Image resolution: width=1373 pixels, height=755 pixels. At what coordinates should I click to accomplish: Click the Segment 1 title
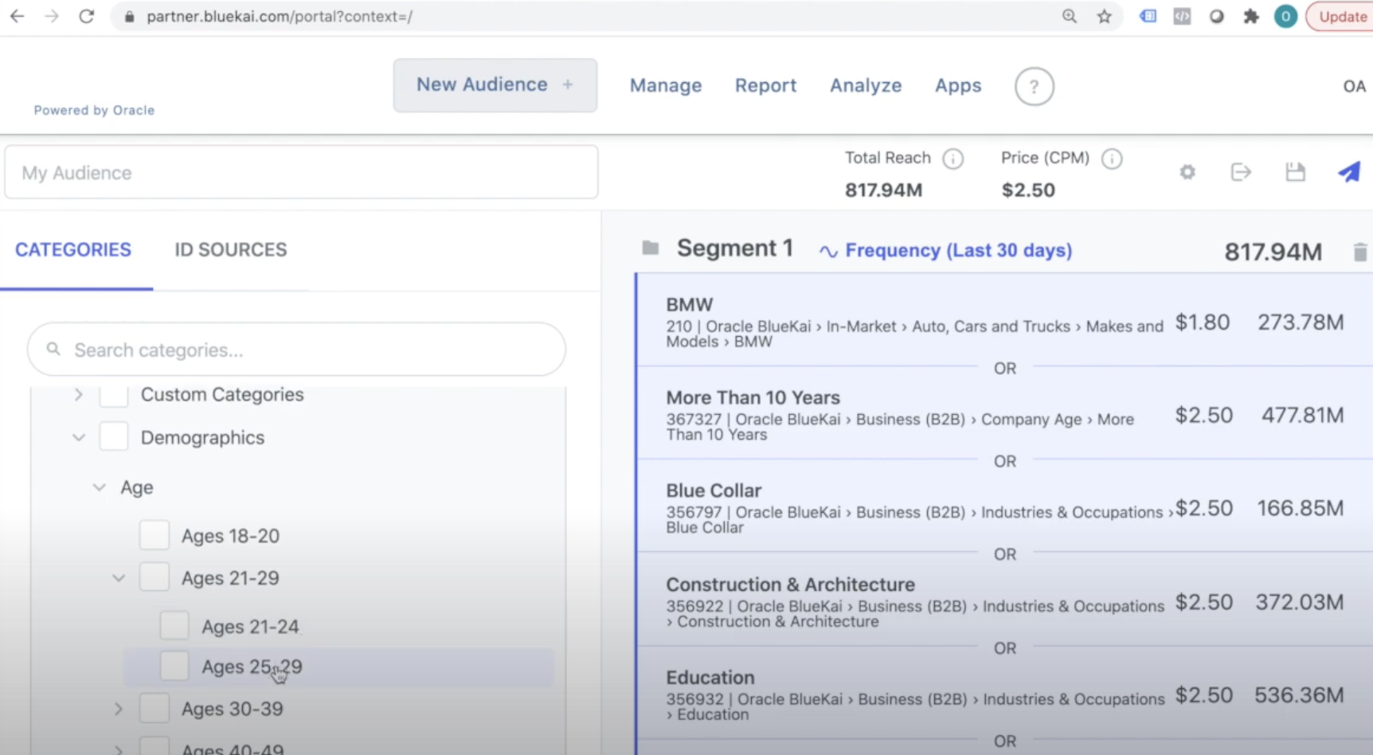735,248
